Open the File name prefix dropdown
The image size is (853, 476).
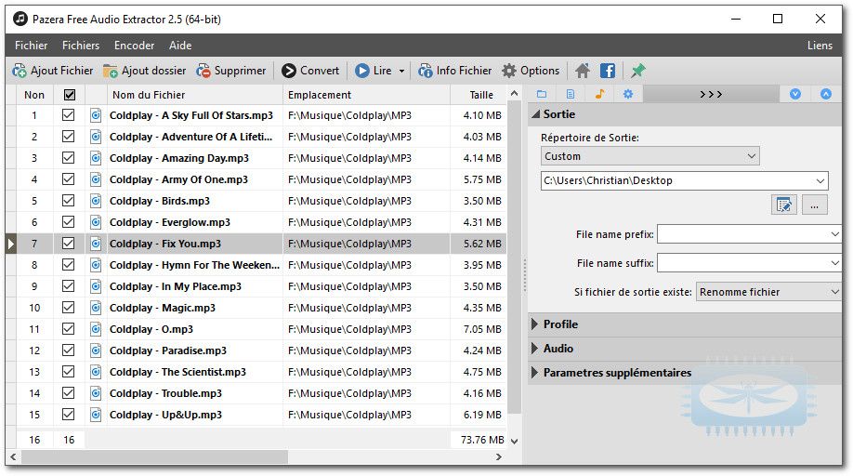point(834,234)
